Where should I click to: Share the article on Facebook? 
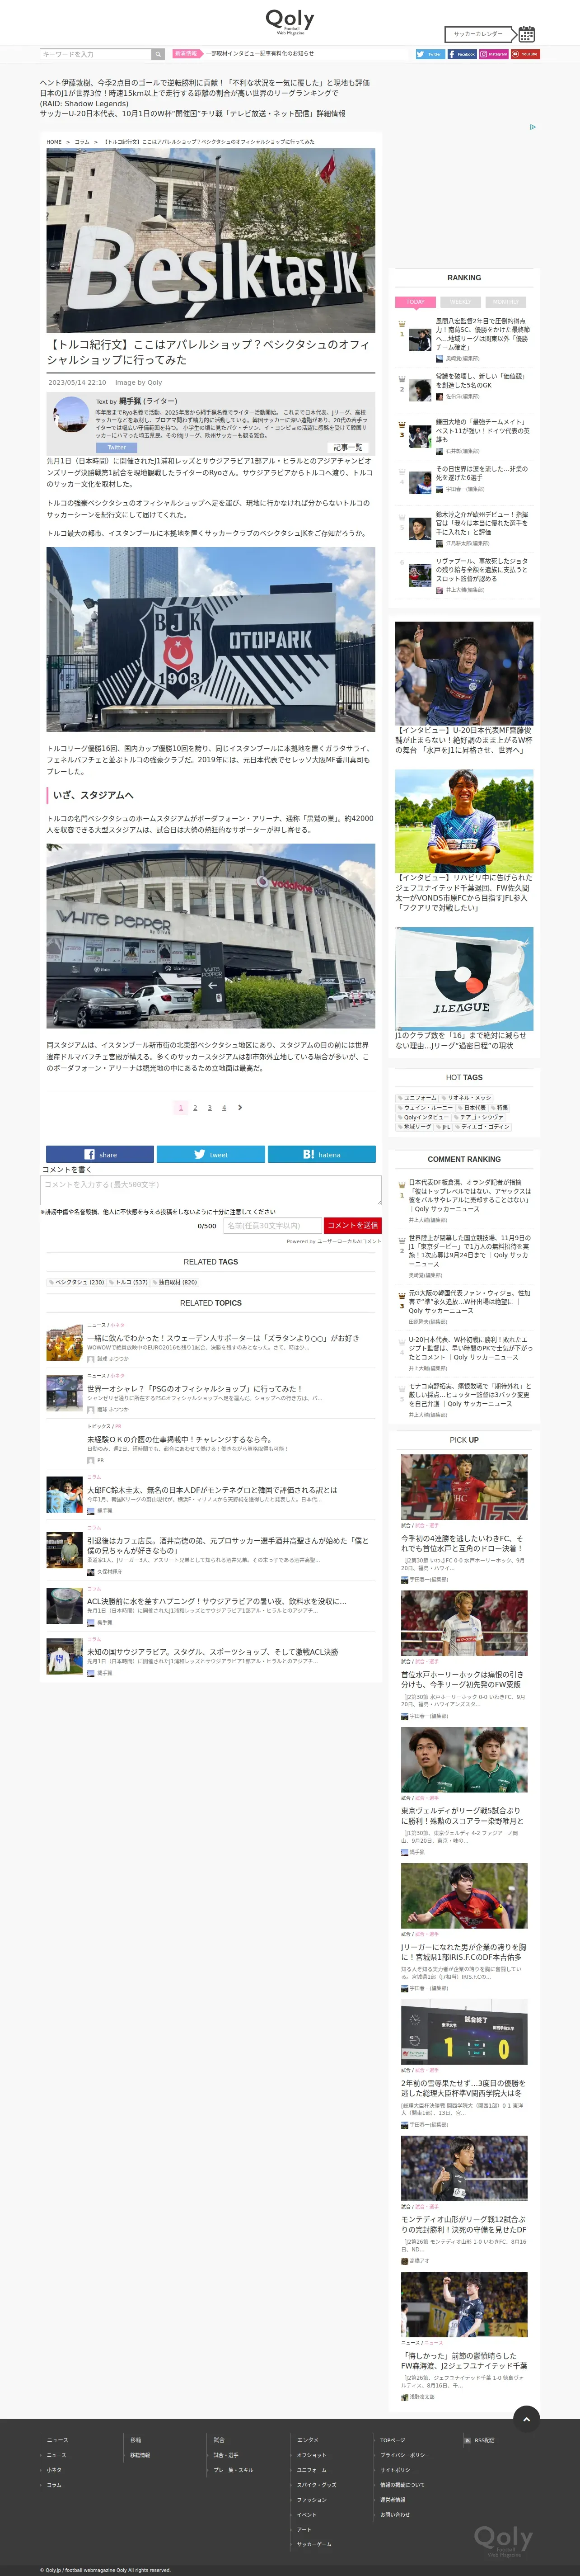coord(100,1154)
